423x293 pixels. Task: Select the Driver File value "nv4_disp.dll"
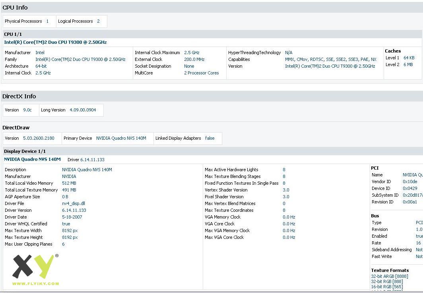point(74,203)
